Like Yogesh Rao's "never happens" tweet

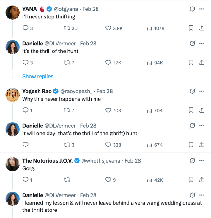108,110
